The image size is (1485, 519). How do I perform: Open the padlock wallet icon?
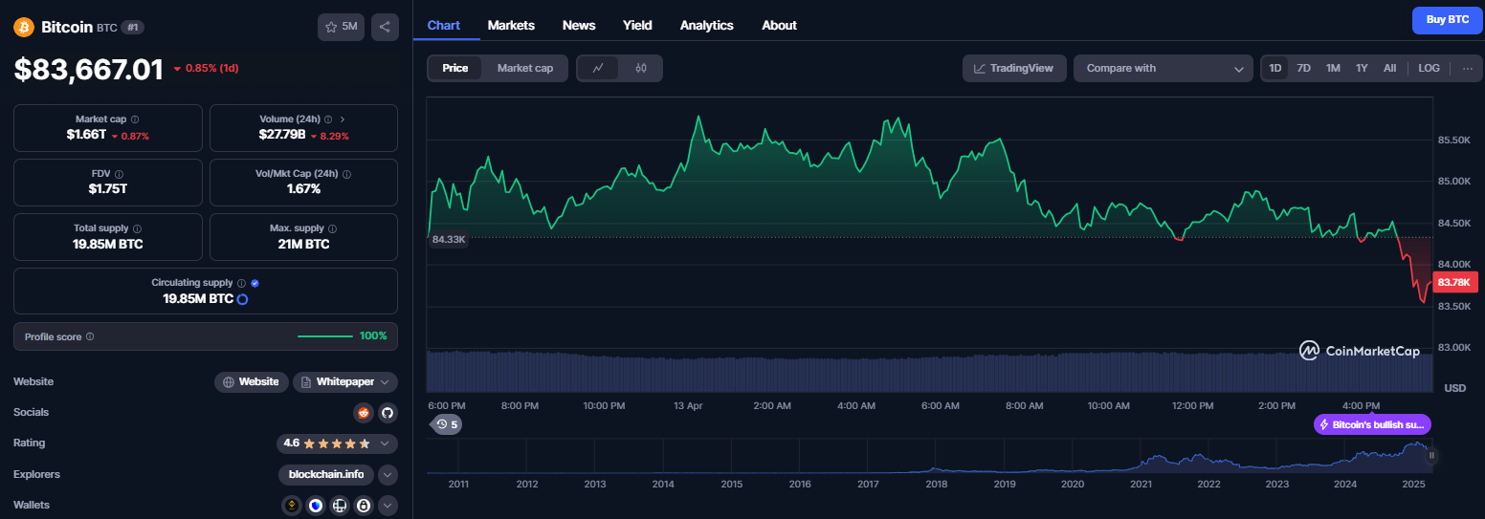[x=364, y=505]
